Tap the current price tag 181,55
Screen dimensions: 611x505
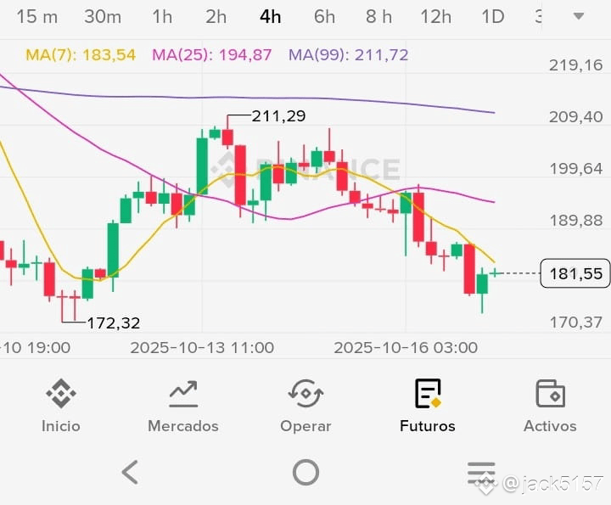575,273
